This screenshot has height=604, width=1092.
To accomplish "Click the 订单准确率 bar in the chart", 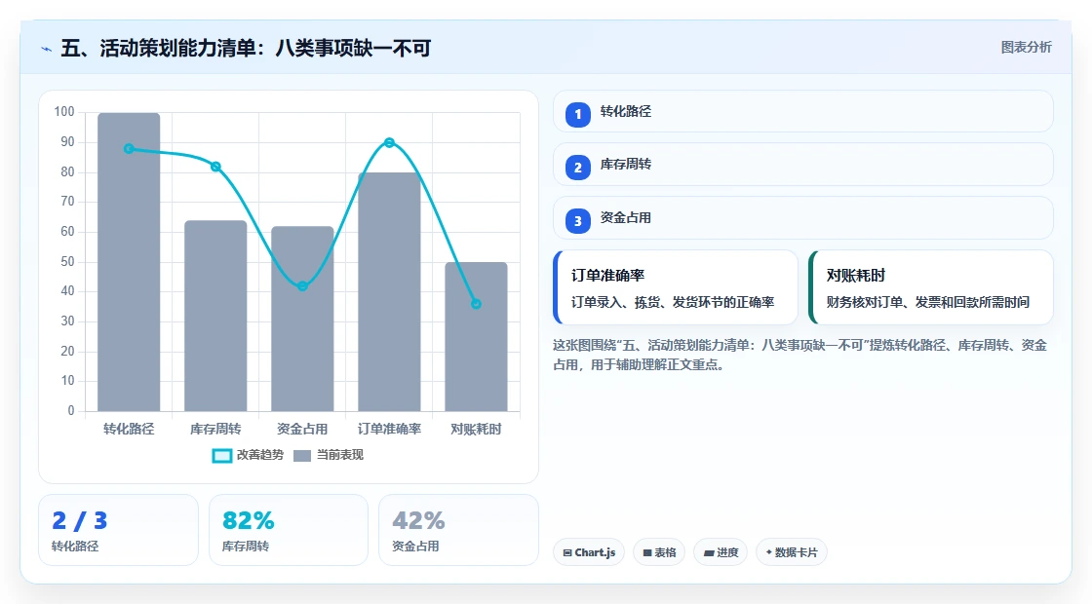I will (x=389, y=291).
